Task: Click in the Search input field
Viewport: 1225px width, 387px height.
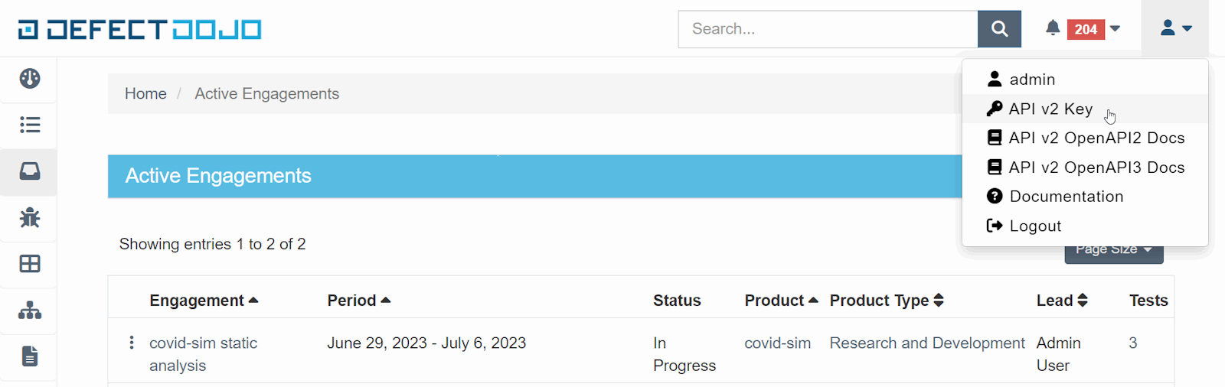Action: click(828, 29)
